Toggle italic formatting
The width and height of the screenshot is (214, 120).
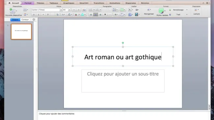(x=39, y=14)
